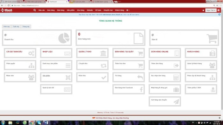Switch to the Tuần này filter
This screenshot has height=125, width=223.
pyautogui.click(x=16, y=27)
